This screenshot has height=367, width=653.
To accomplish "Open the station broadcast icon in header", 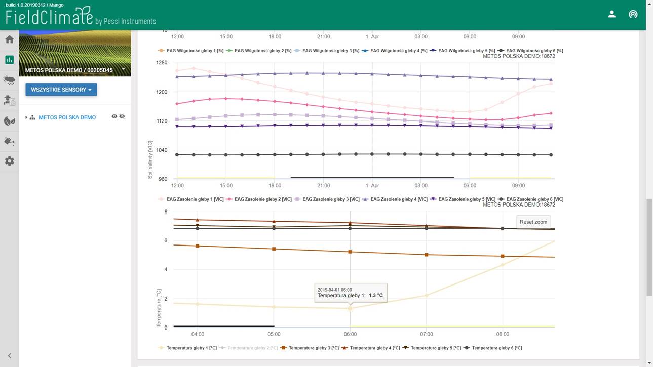I will pyautogui.click(x=633, y=14).
